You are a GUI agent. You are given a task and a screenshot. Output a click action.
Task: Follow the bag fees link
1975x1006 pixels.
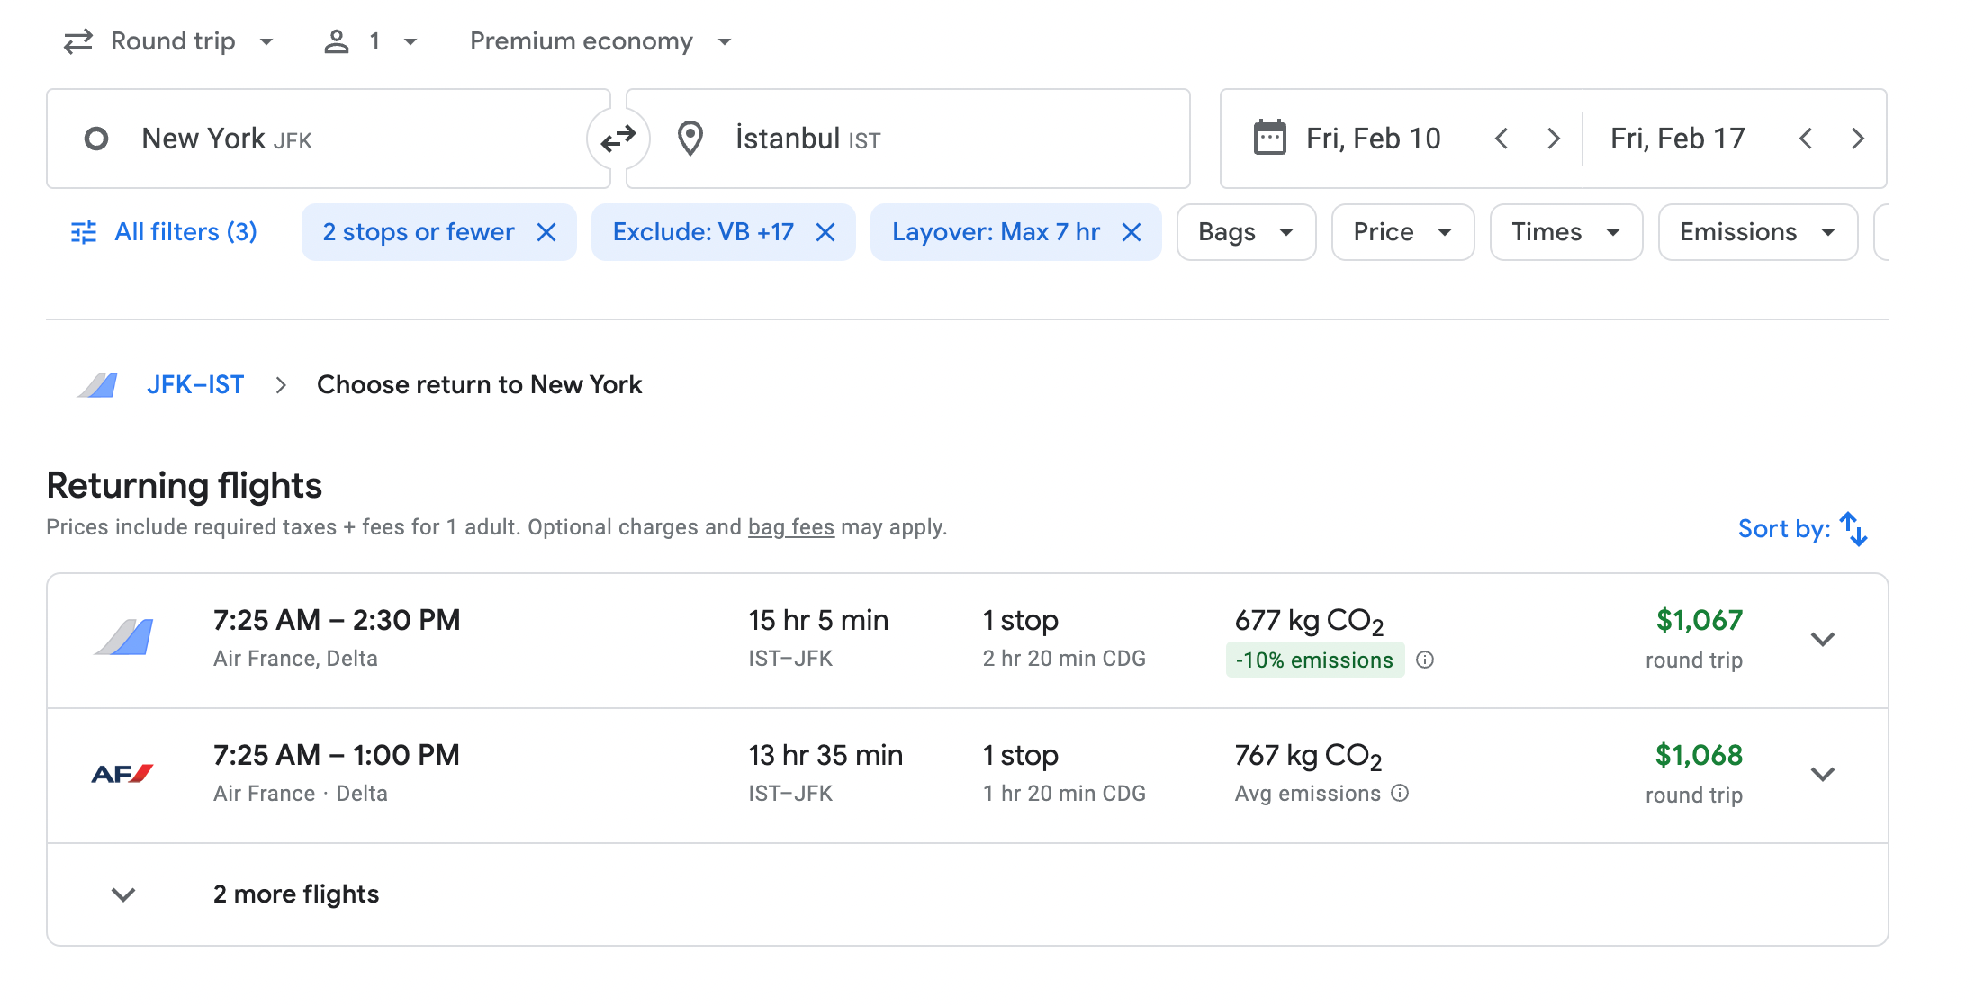790,527
